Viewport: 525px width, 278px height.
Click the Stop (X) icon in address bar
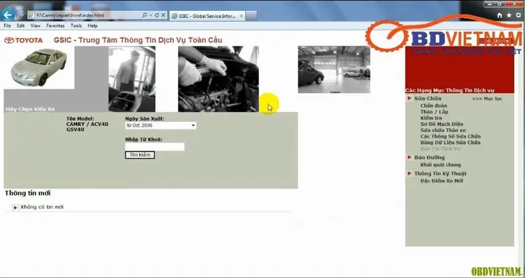pos(163,15)
